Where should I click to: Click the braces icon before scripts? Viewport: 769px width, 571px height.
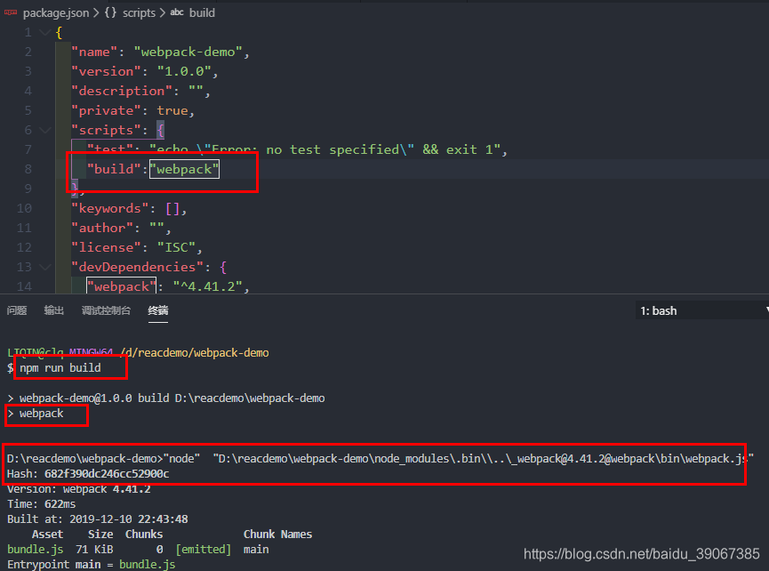pos(110,12)
